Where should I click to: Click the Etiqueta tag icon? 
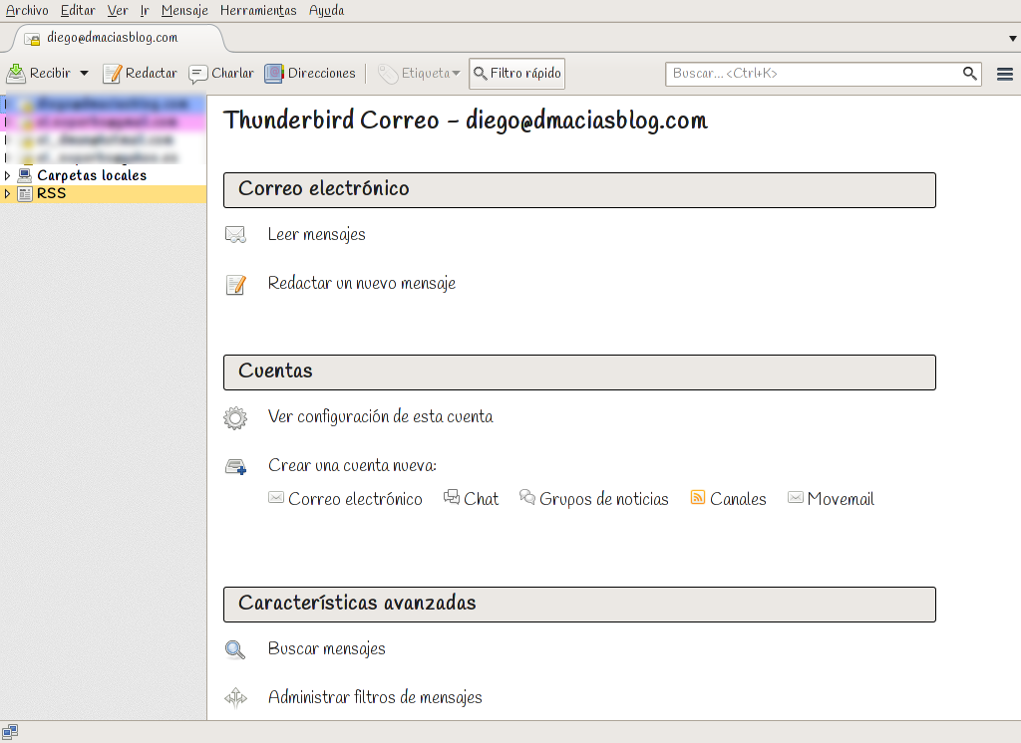coord(388,74)
